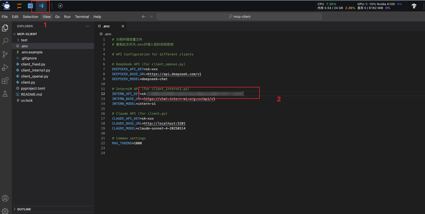Expand the Outline section
This screenshot has height=214, width=425.
tap(24, 209)
